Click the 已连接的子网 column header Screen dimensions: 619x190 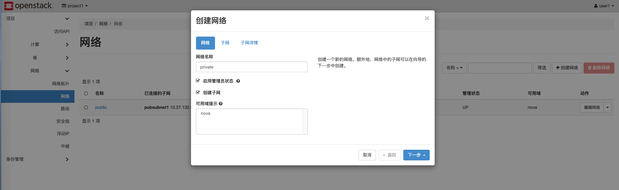point(157,94)
